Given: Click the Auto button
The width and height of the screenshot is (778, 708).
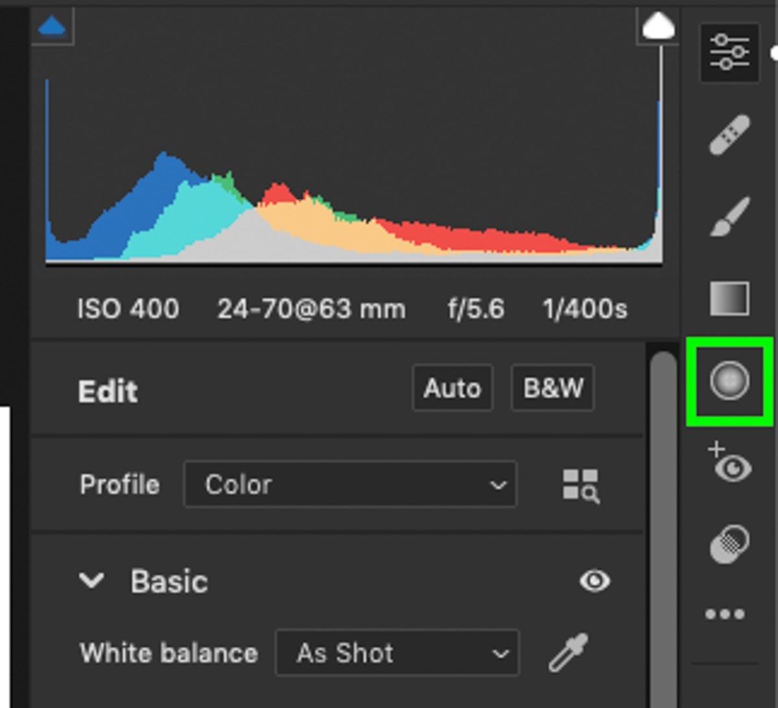Looking at the screenshot, I should click(453, 388).
